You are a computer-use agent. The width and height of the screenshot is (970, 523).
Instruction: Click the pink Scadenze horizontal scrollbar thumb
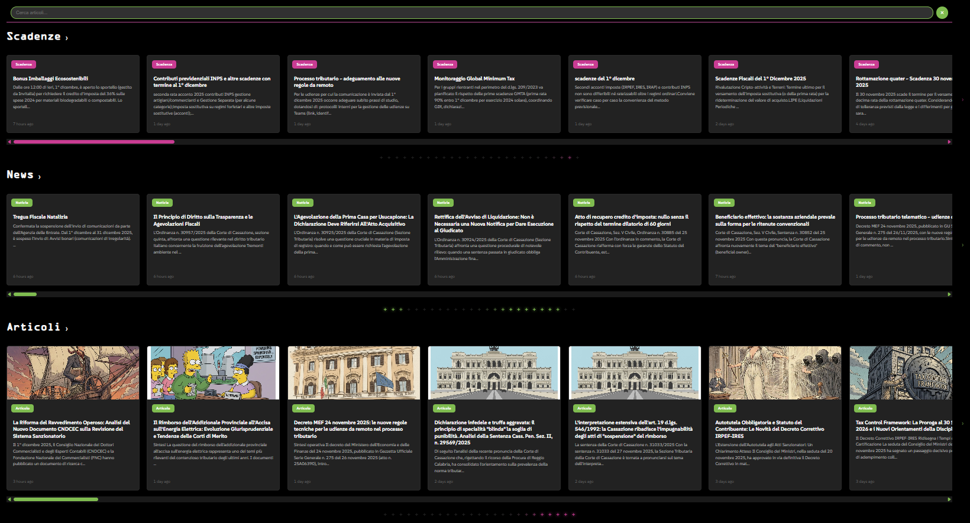[93, 142]
